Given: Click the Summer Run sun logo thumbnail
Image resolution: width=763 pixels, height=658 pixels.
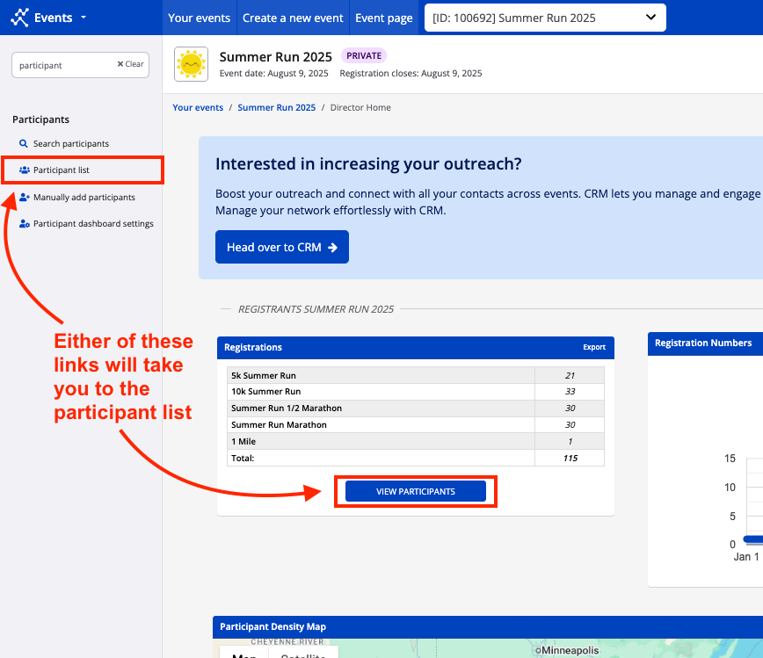Looking at the screenshot, I should click(x=191, y=64).
